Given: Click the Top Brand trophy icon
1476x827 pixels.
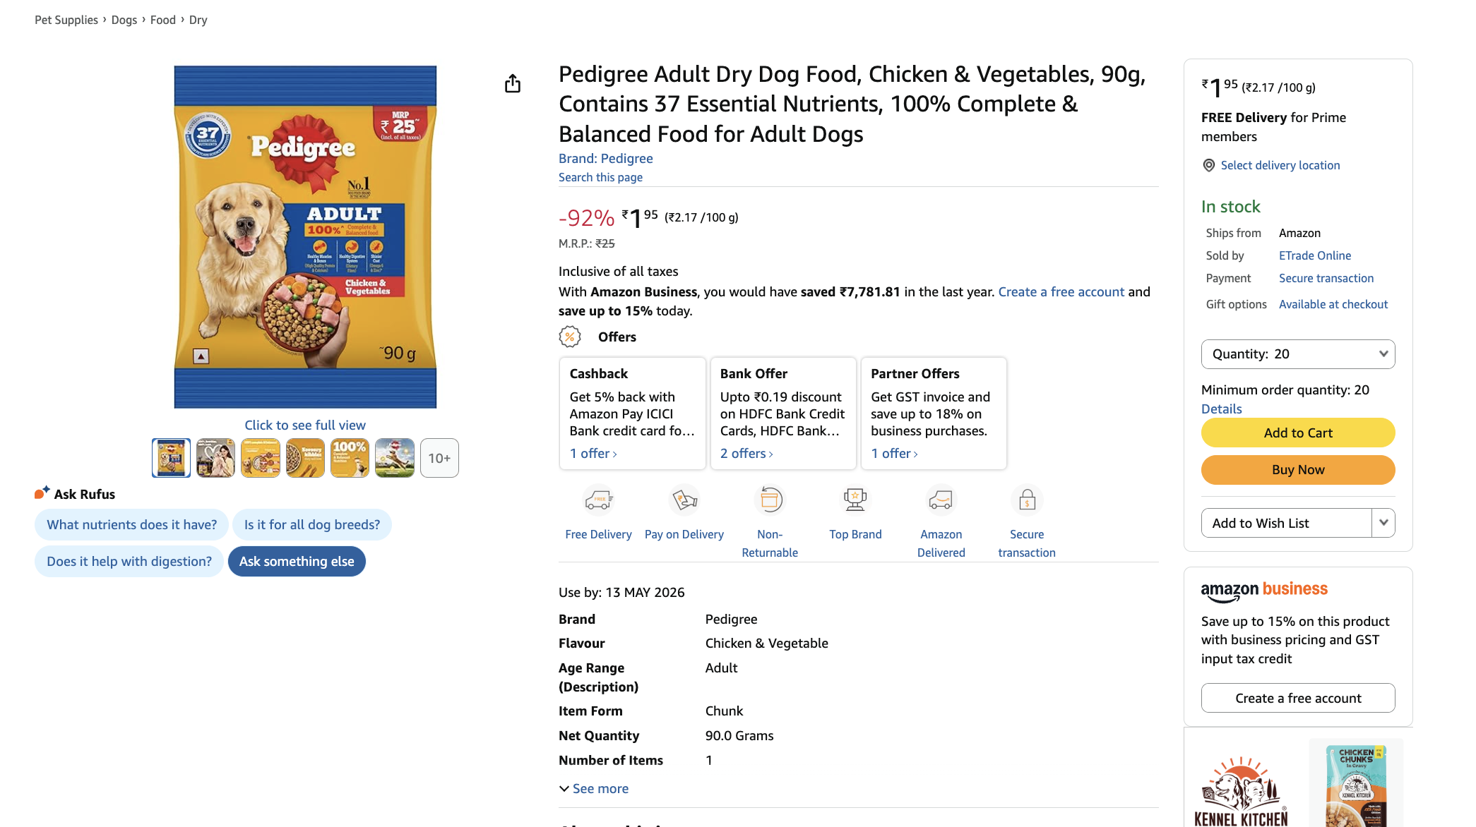Looking at the screenshot, I should [855, 500].
